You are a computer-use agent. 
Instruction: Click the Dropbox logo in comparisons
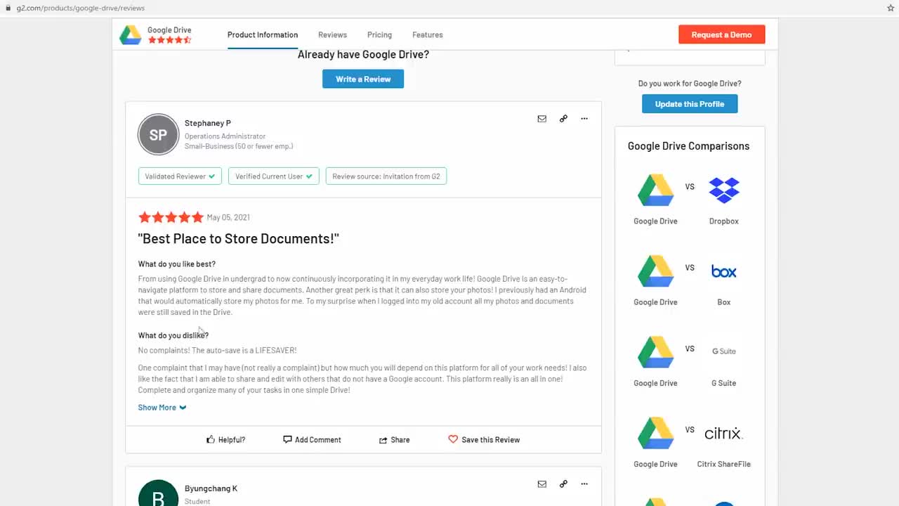pyautogui.click(x=724, y=190)
